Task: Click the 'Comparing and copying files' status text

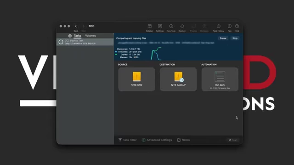Action: 131,38
